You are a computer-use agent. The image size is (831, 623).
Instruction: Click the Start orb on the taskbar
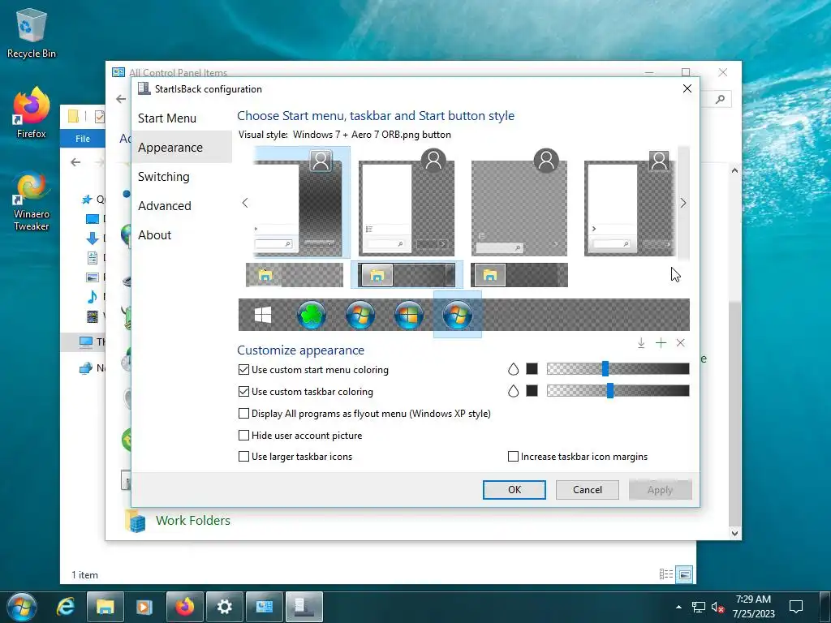click(22, 607)
